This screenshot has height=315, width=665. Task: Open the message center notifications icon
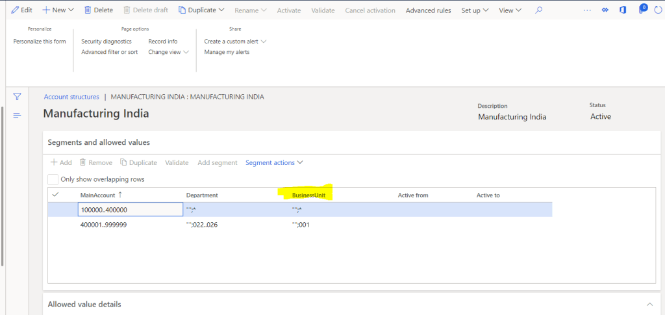pyautogui.click(x=642, y=10)
